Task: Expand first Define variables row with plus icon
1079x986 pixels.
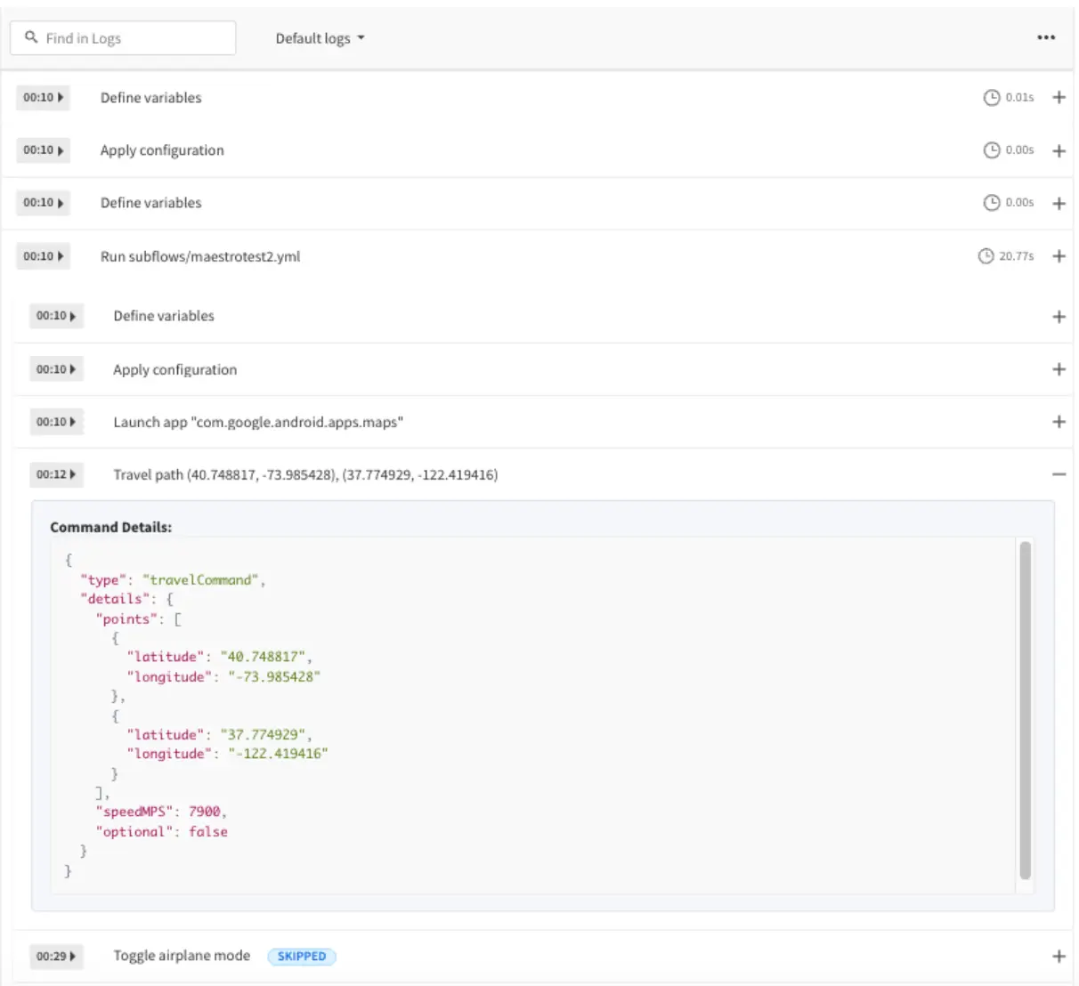Action: (x=1059, y=98)
